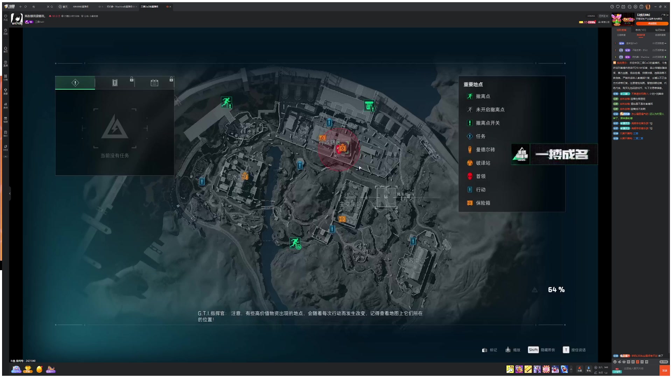This screenshot has width=672, height=378.
Task: Toggle the orange highlighted chat style square
Action: 637,362
